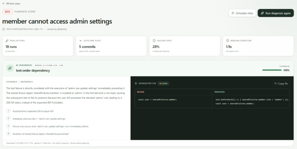Click the play icon in Simulate retry
Viewport: 297px width, 149px height.
coord(233,13)
